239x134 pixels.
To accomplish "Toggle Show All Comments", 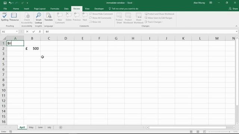I will [100, 18].
